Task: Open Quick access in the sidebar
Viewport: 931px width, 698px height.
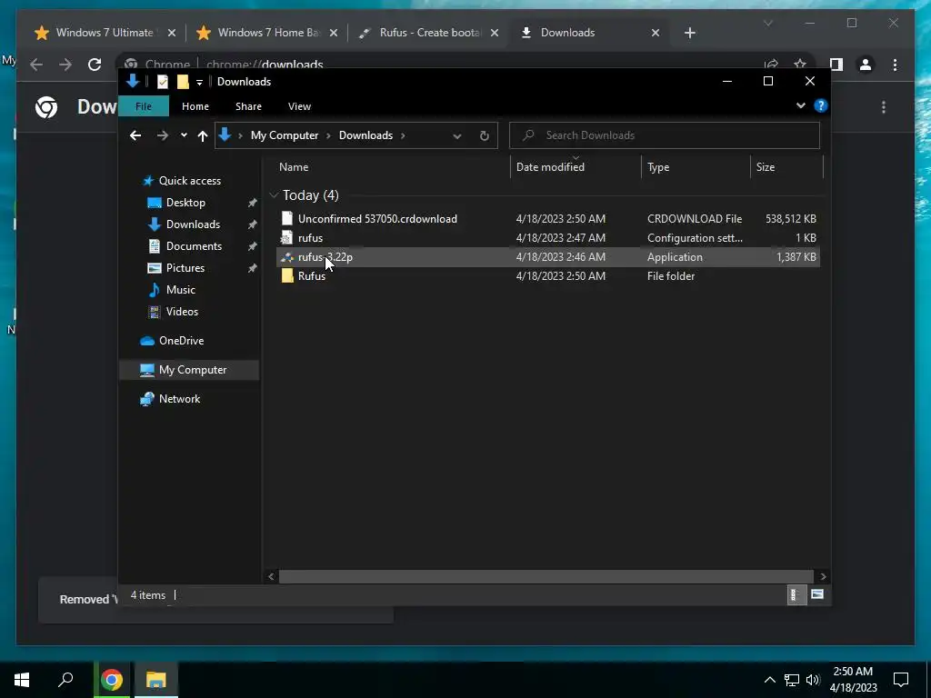Action: [x=189, y=181]
